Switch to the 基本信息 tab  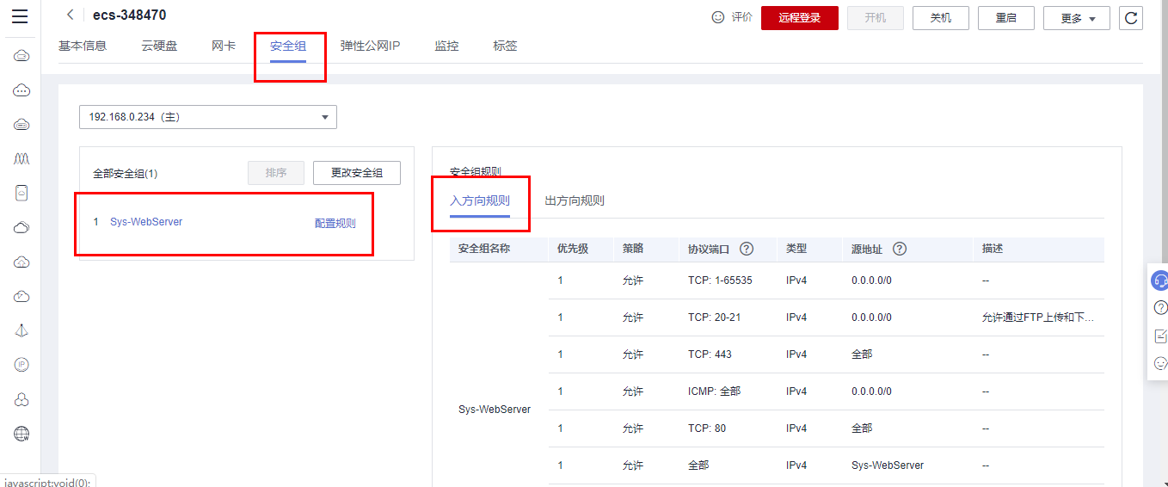pyautogui.click(x=83, y=46)
